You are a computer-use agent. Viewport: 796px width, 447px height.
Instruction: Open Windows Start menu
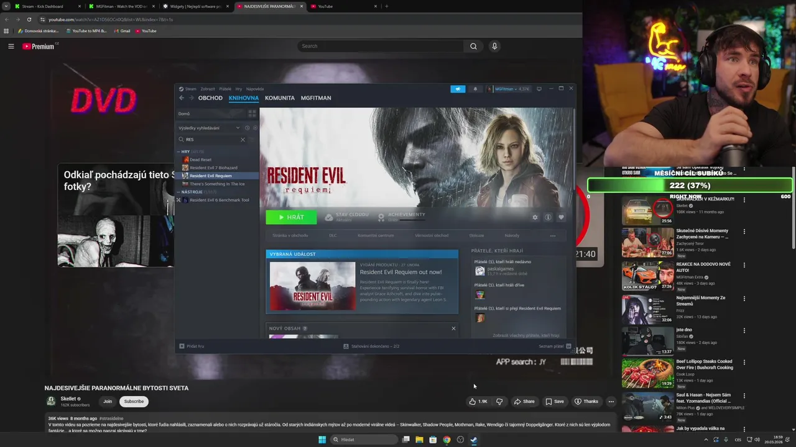[x=322, y=440]
